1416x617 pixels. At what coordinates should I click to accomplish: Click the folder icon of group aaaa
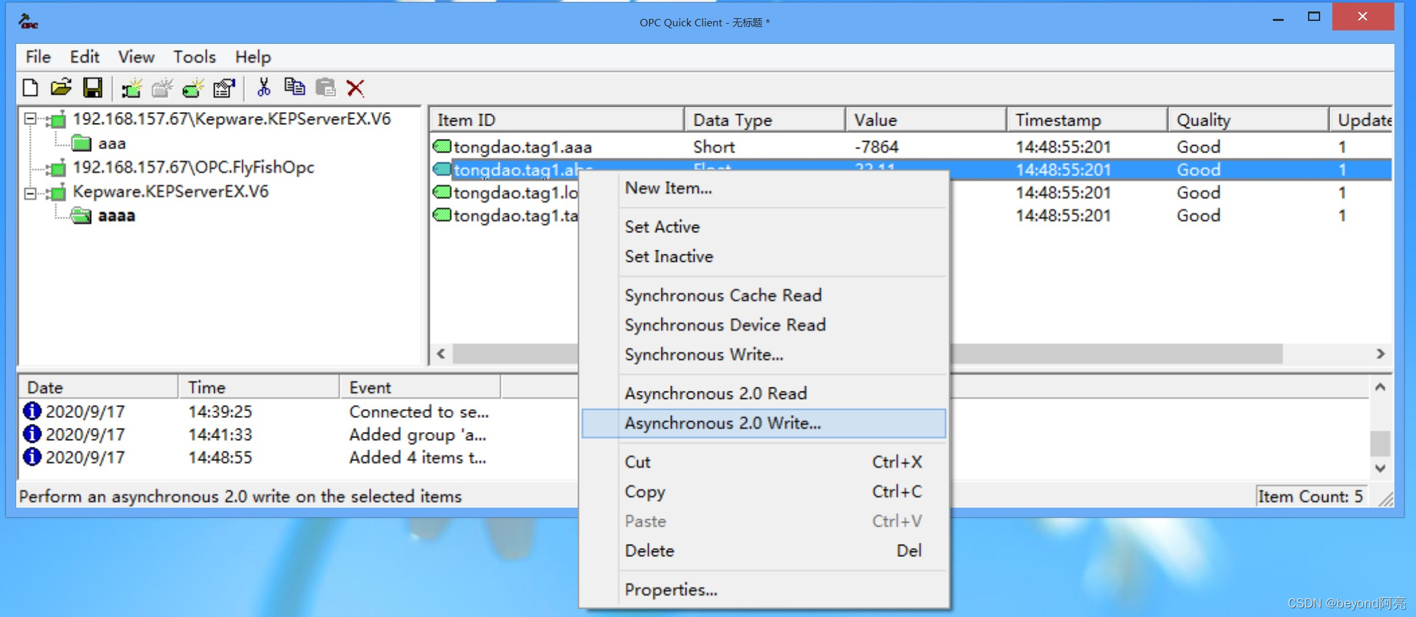tap(81, 215)
